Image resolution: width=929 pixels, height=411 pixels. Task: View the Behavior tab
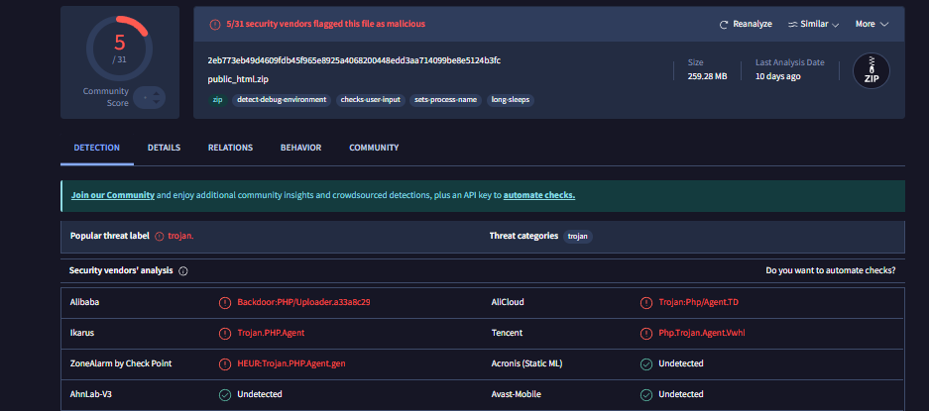[300, 148]
